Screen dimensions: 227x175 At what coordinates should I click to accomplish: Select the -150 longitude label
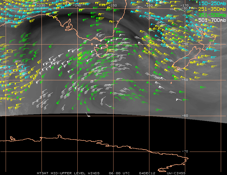pos(113,5)
